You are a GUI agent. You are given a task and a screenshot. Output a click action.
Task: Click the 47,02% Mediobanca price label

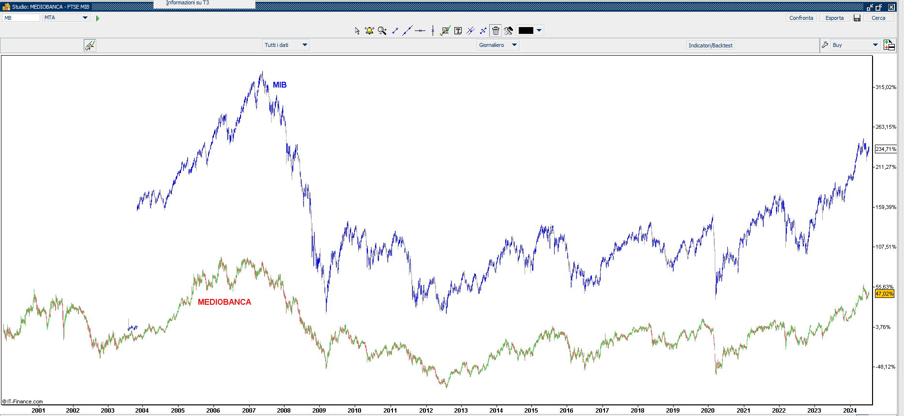pyautogui.click(x=884, y=294)
